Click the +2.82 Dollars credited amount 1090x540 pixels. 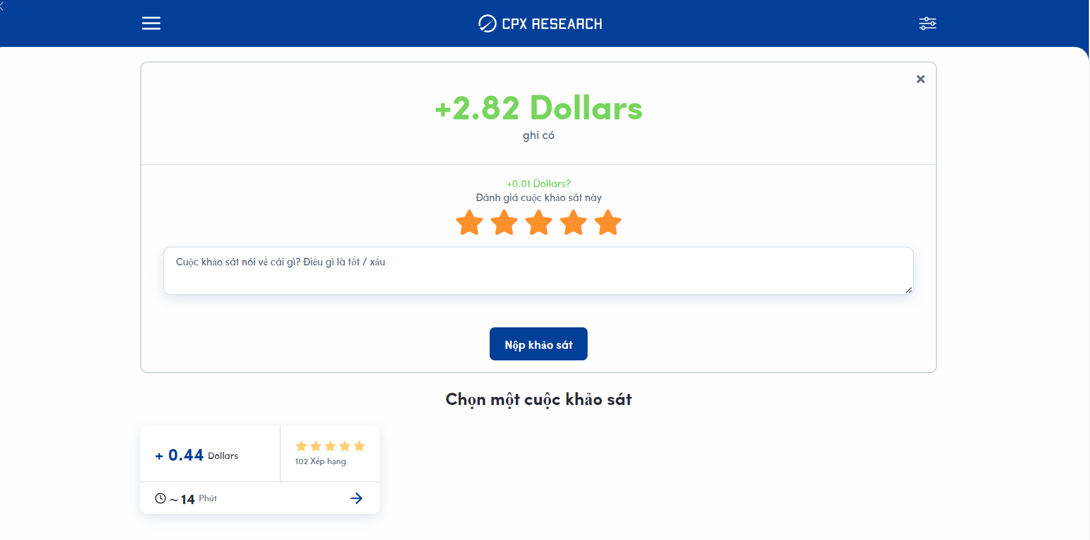click(x=538, y=108)
